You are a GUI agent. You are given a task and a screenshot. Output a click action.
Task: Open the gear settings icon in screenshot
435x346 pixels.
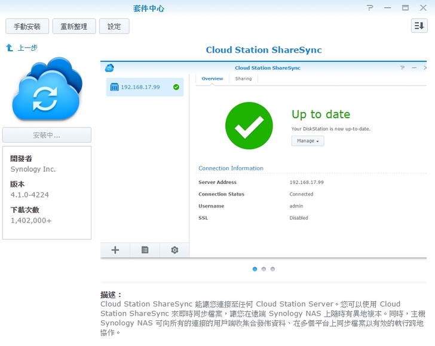174,250
